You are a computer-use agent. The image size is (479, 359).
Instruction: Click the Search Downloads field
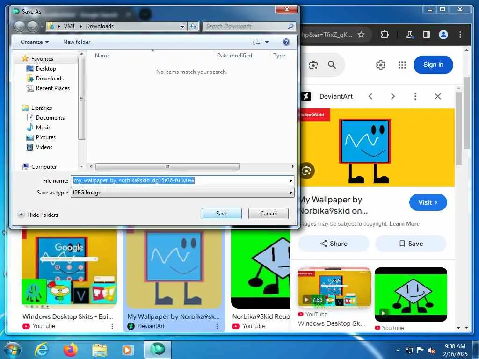click(249, 26)
